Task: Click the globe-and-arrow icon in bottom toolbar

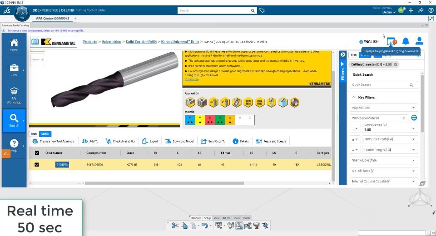Action: [265, 226]
